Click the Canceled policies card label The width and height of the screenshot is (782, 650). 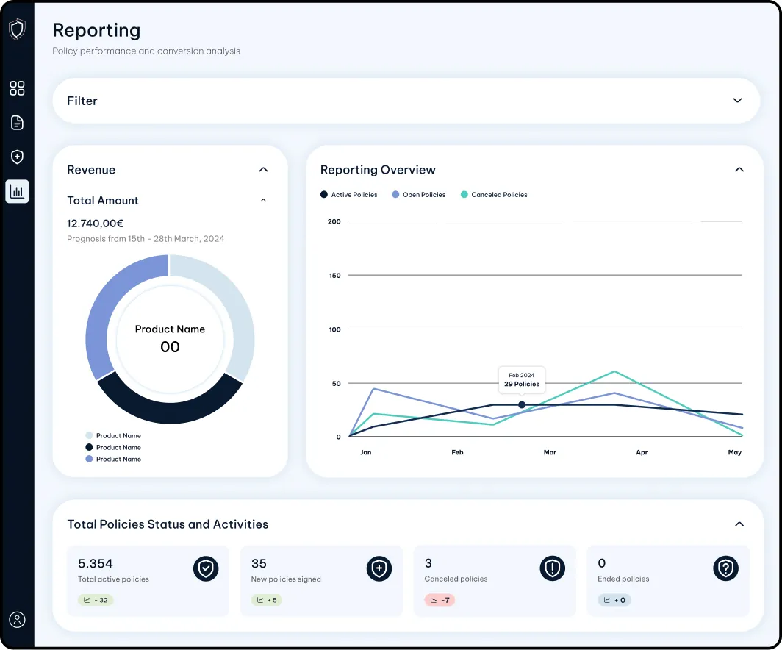click(x=456, y=579)
